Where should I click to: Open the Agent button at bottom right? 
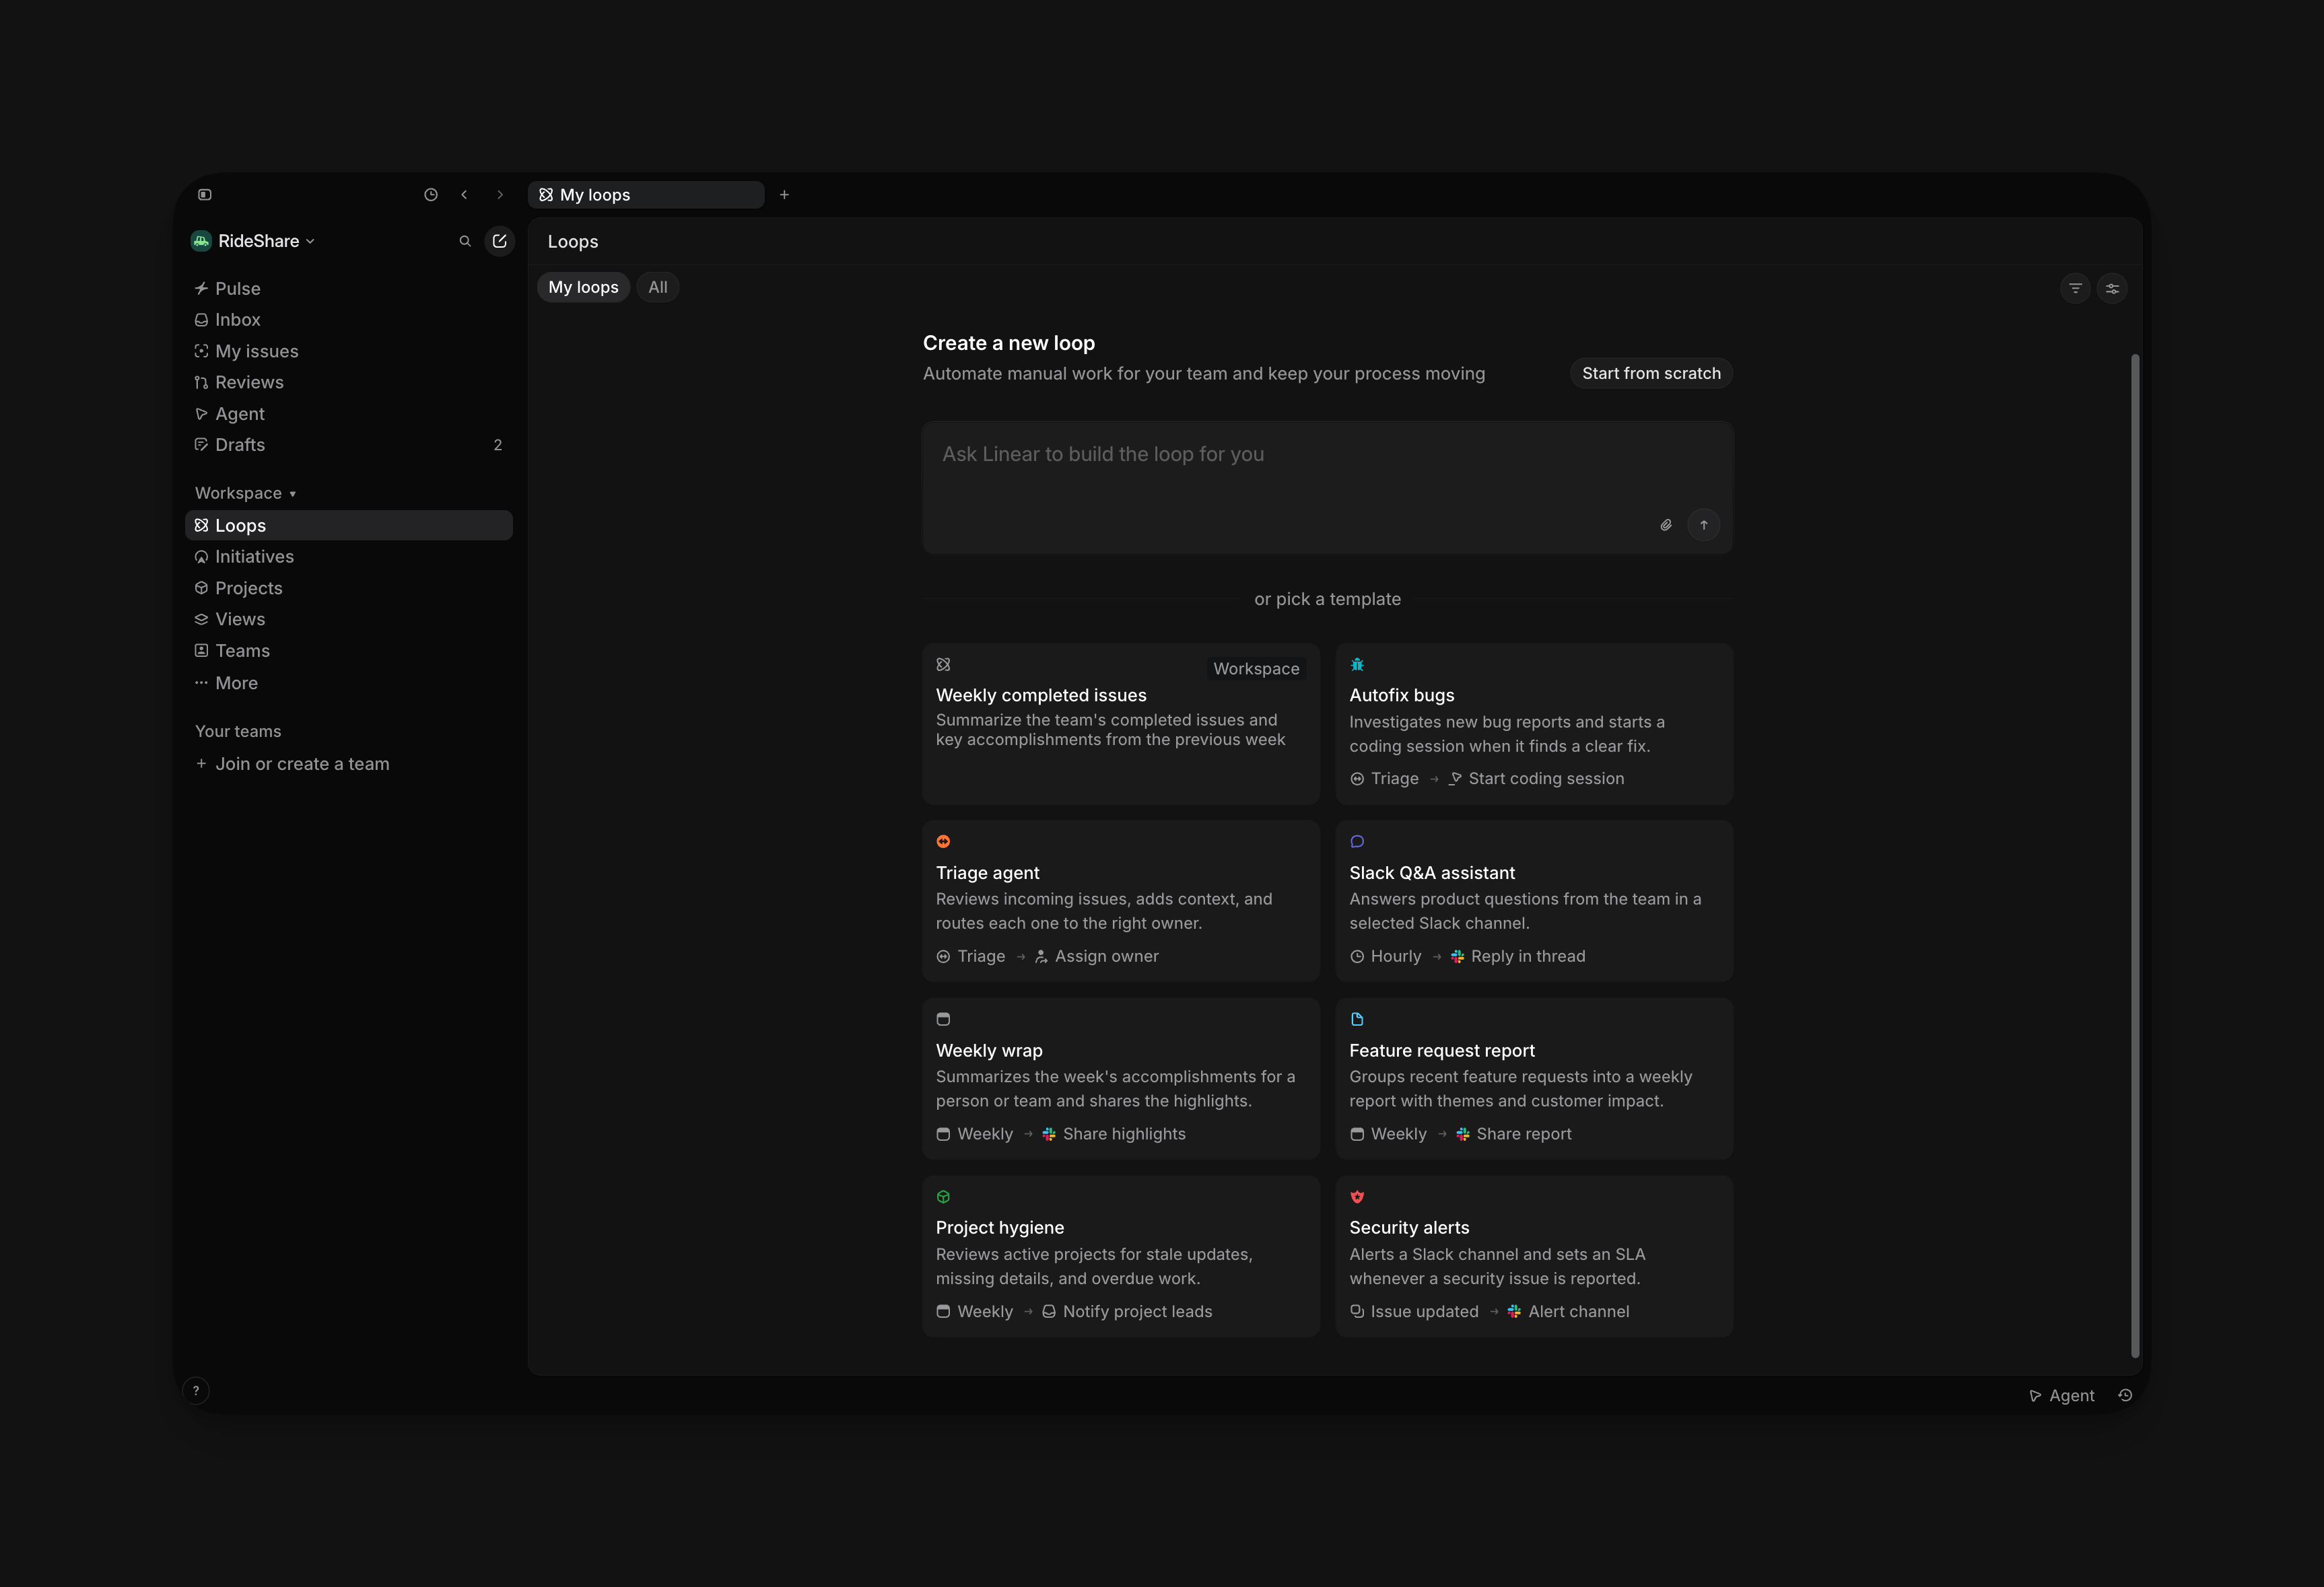click(2062, 1396)
